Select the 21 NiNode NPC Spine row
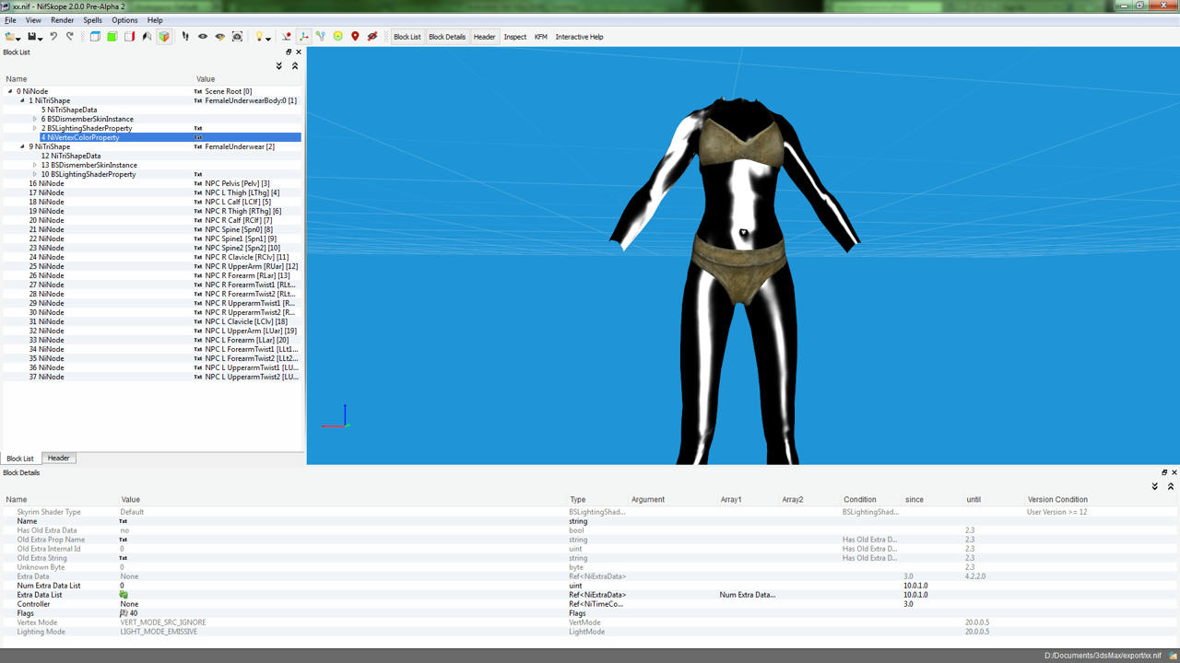 [x=152, y=229]
